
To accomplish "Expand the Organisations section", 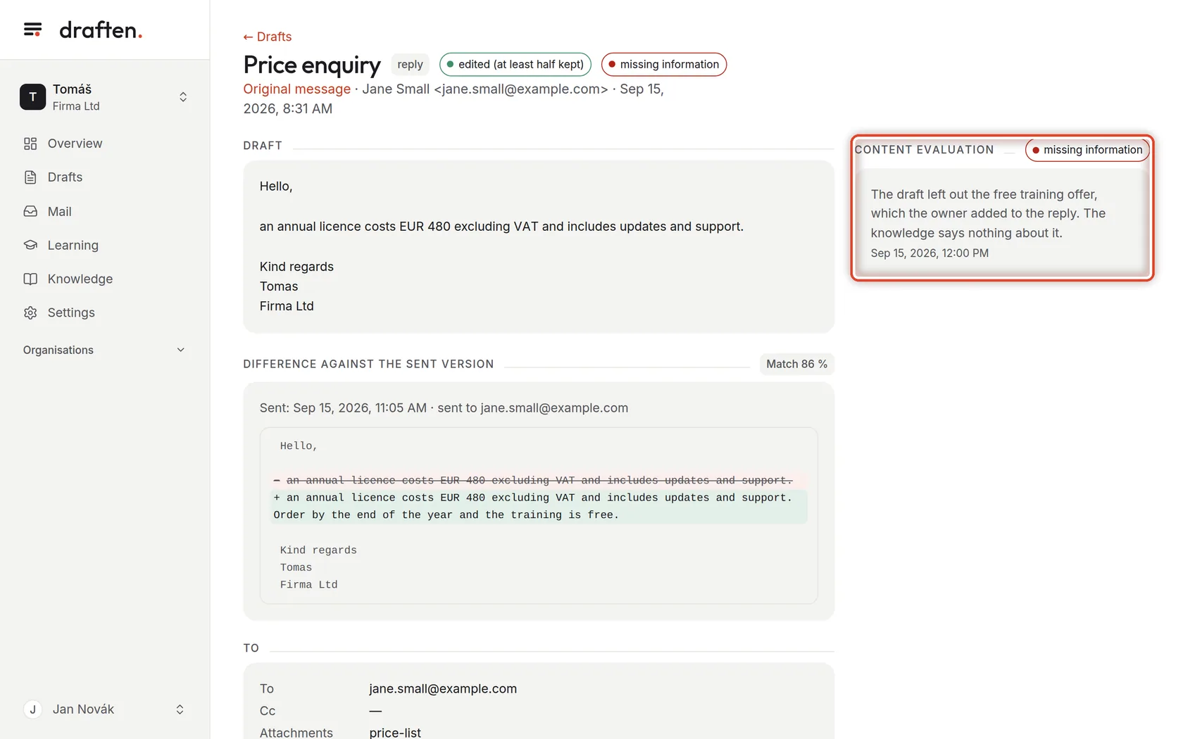I will [105, 350].
